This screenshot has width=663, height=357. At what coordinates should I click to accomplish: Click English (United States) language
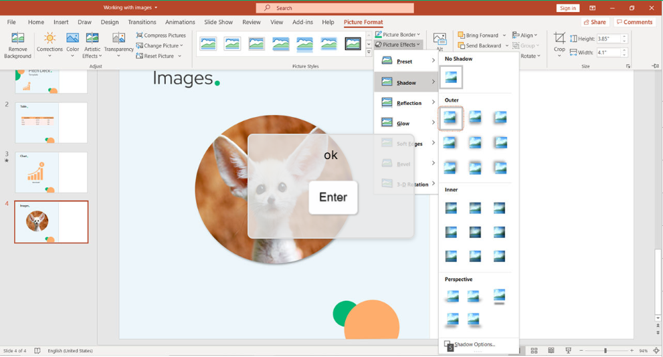pos(70,351)
